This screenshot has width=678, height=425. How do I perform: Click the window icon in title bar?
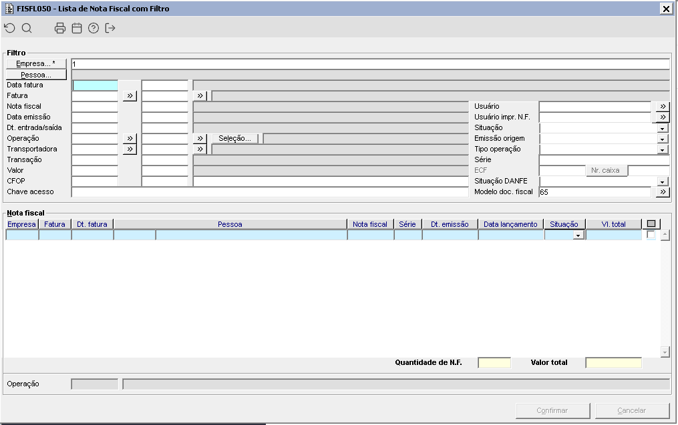[9, 9]
